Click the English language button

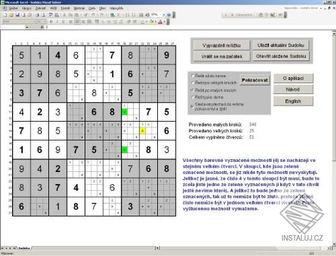(x=293, y=101)
